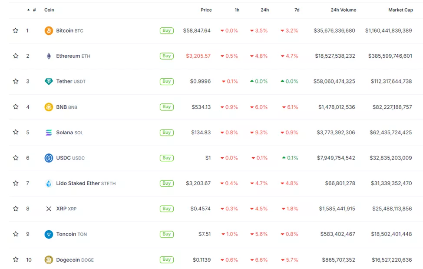Sort table by Coin column header
423x269 pixels.
click(49, 10)
